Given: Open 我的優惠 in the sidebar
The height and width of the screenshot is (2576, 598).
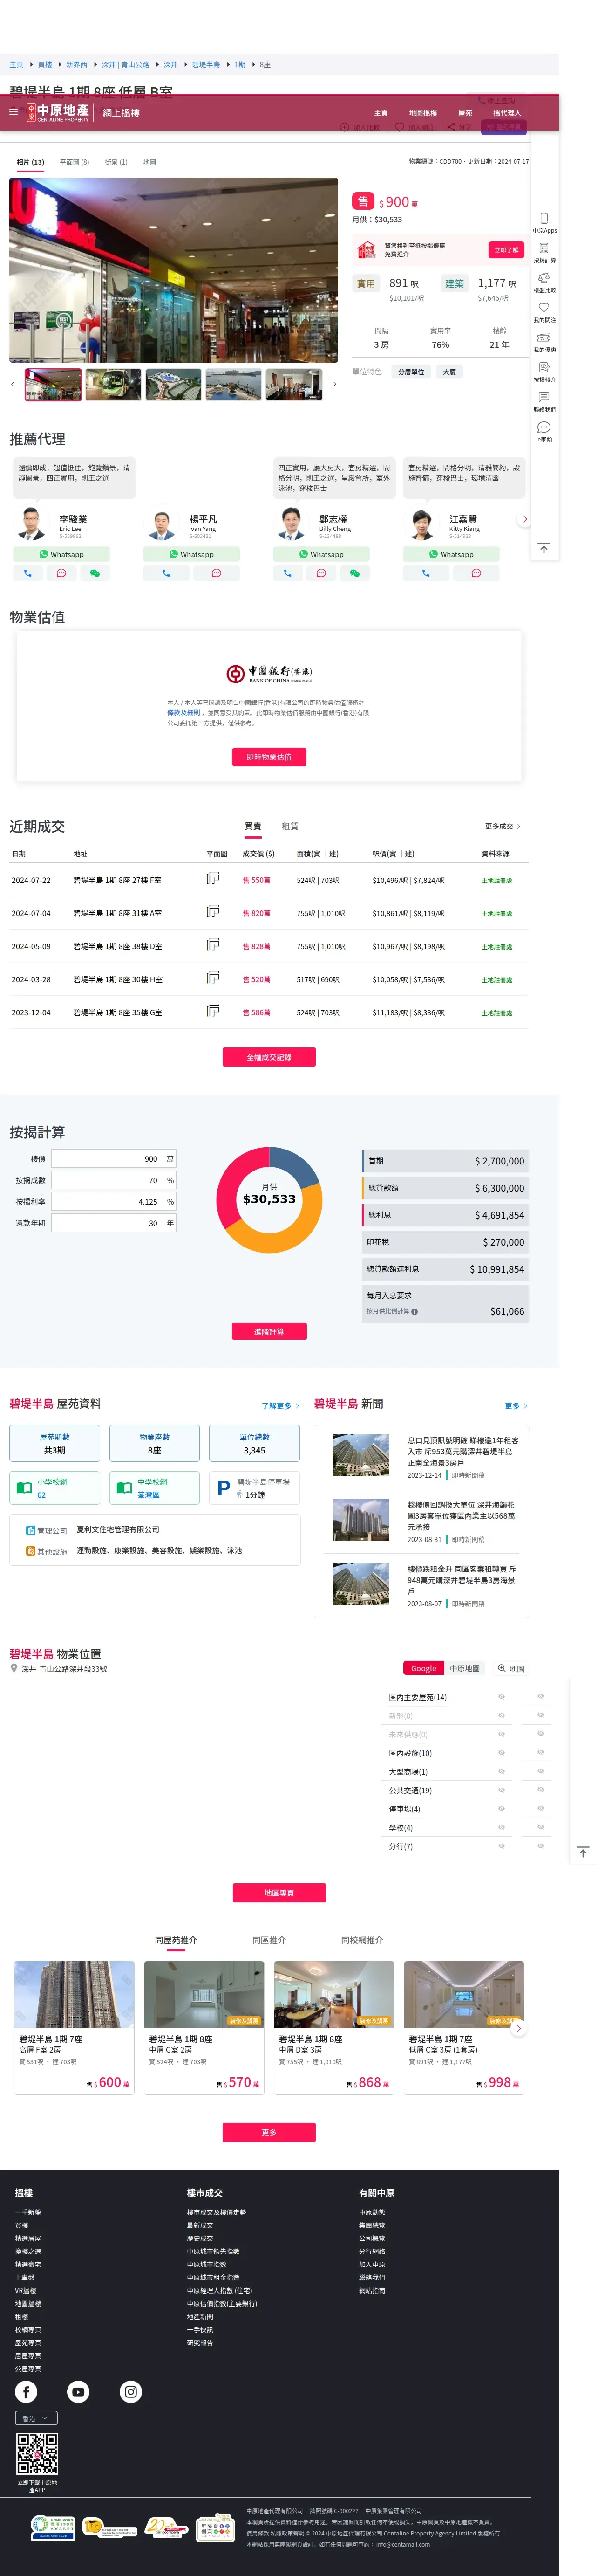Looking at the screenshot, I should (x=544, y=342).
